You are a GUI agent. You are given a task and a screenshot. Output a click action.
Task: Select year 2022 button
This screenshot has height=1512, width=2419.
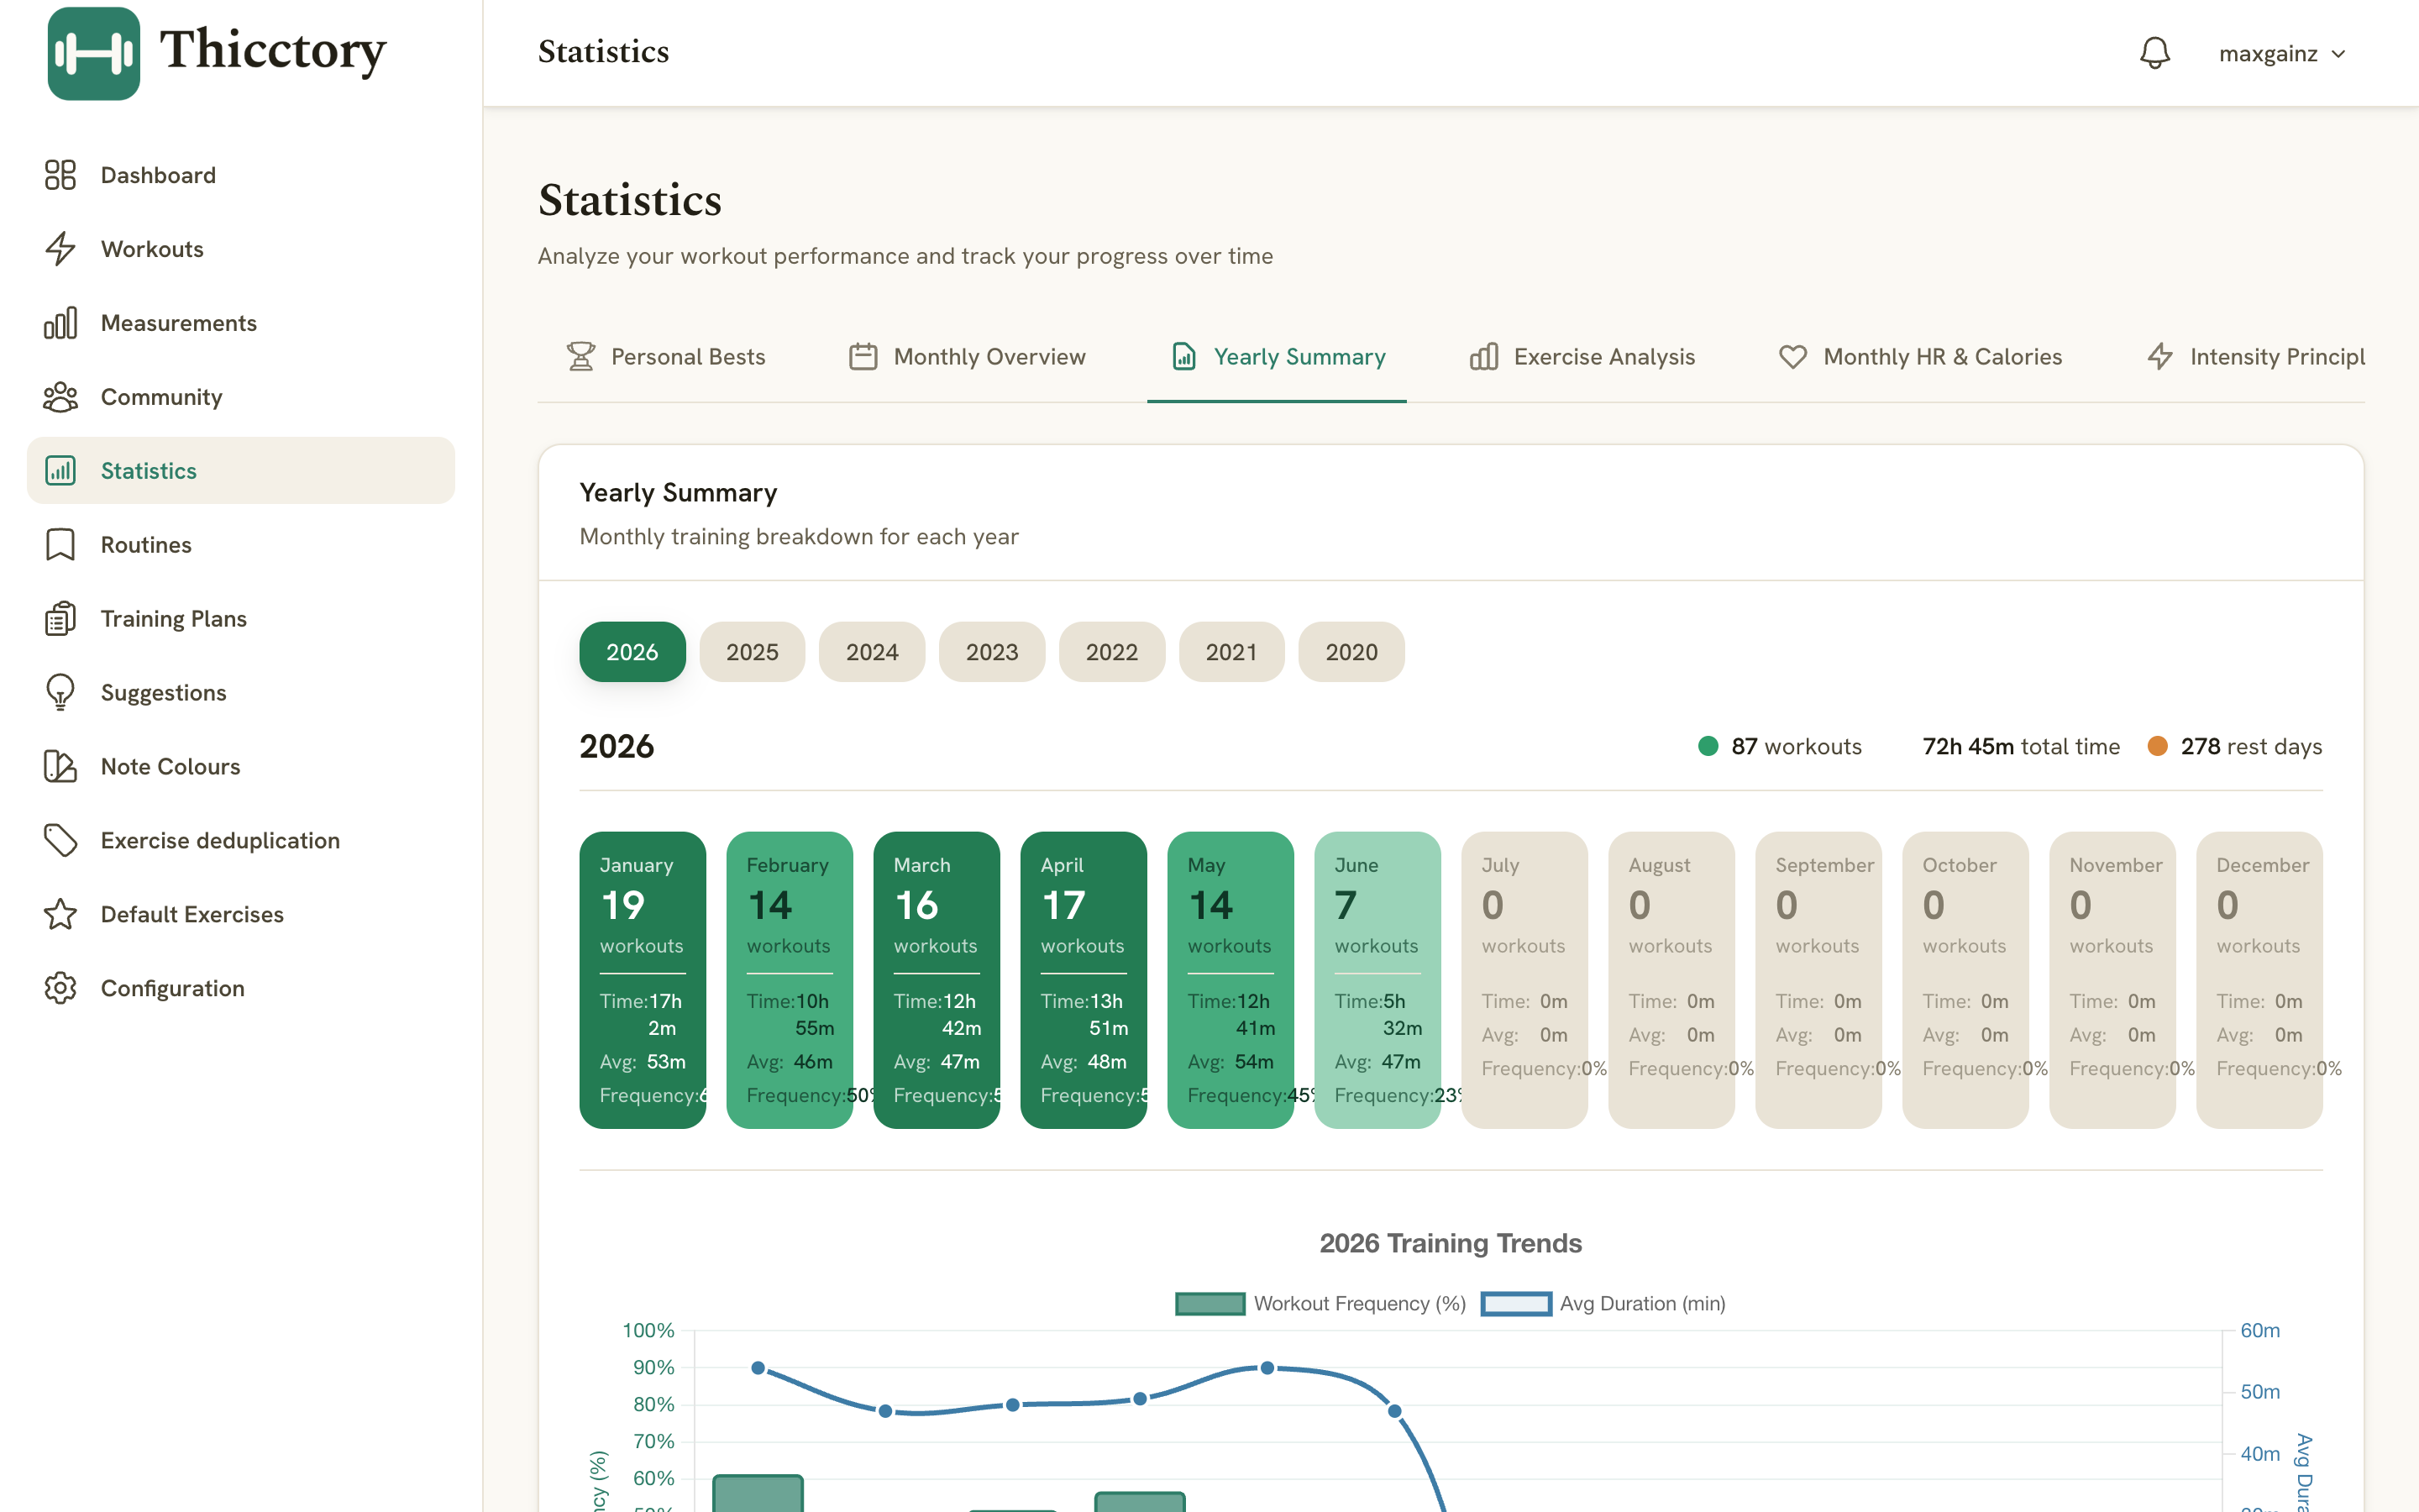pyautogui.click(x=1111, y=652)
